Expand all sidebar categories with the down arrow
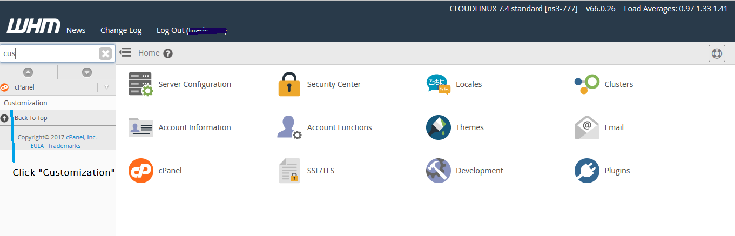This screenshot has width=735, height=236. point(86,72)
